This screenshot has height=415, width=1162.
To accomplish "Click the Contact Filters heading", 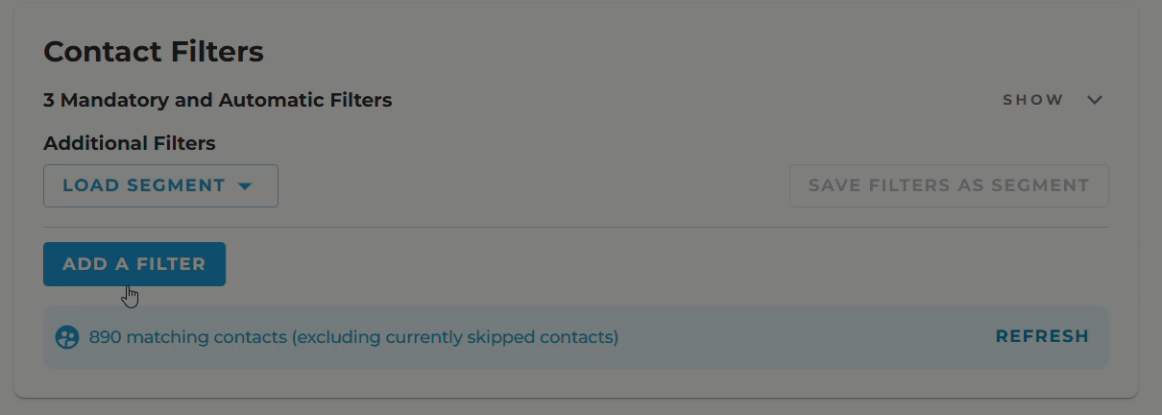I will [154, 52].
